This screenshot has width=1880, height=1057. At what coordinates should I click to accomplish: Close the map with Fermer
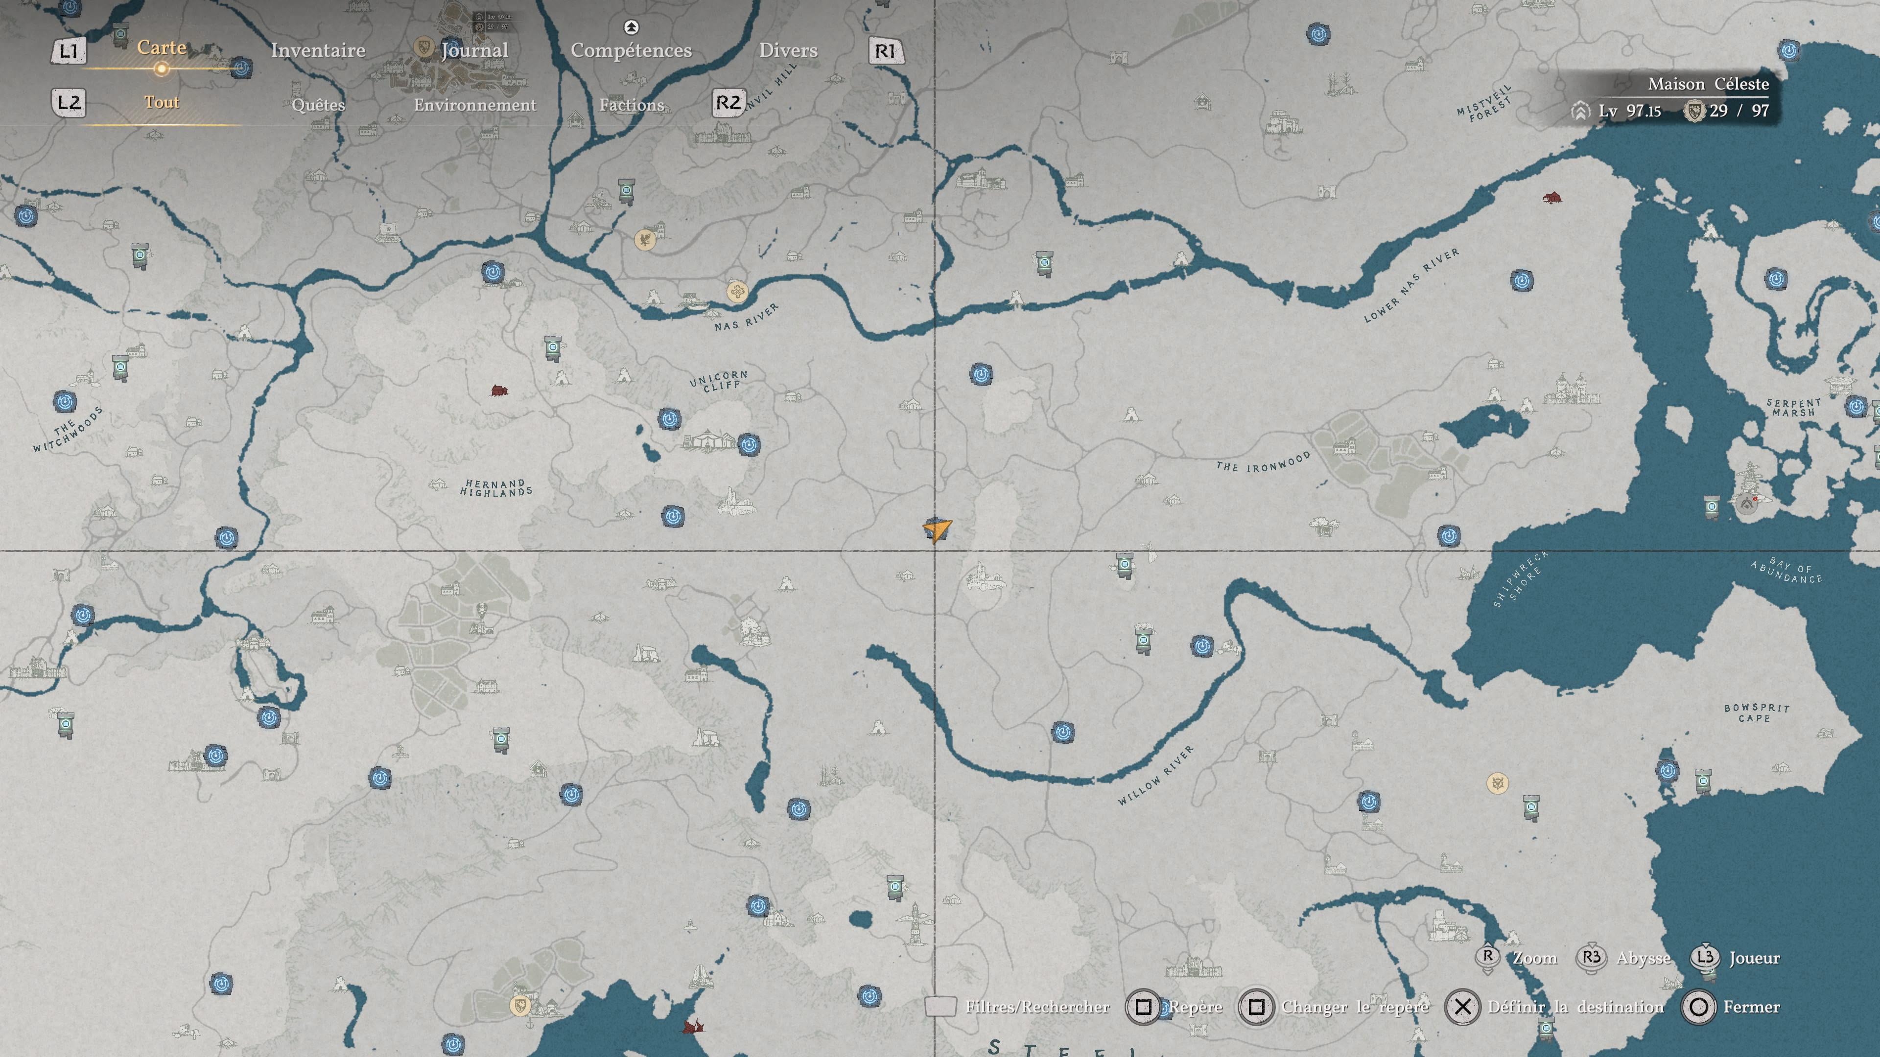[x=1752, y=1008]
